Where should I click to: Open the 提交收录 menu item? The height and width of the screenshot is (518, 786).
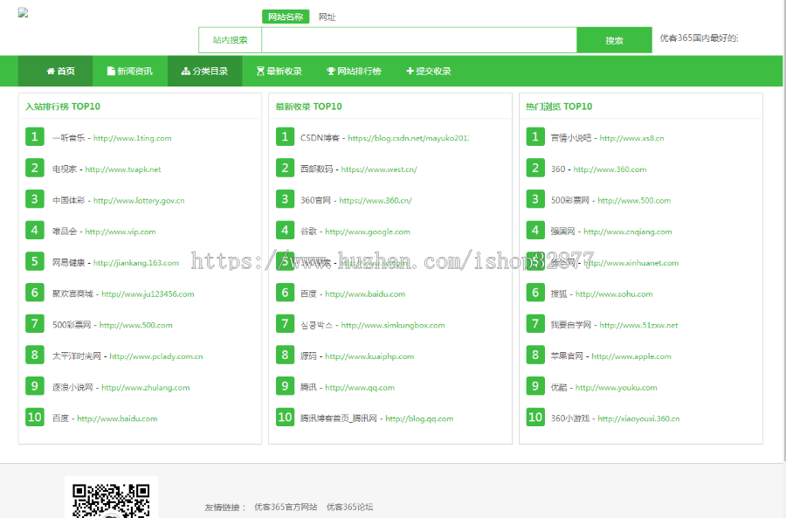click(x=429, y=72)
